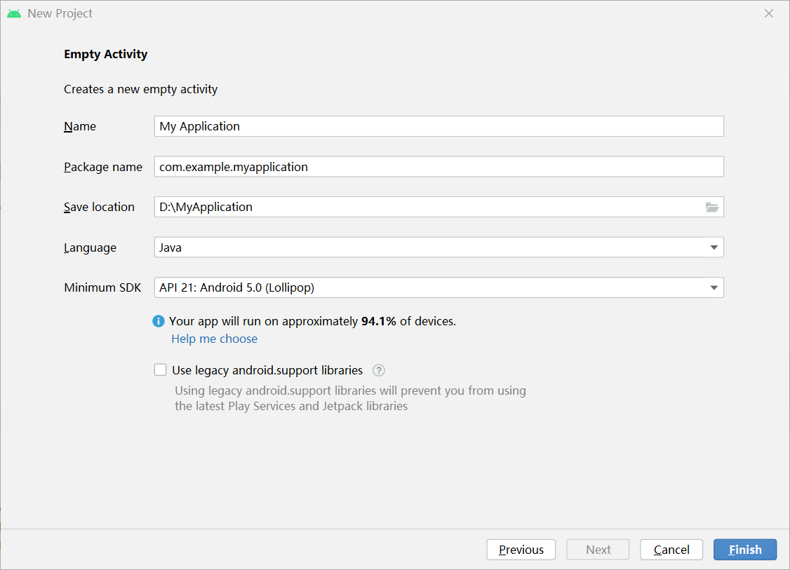This screenshot has height=570, width=790.
Task: Click the help question mark icon
Action: pos(379,370)
